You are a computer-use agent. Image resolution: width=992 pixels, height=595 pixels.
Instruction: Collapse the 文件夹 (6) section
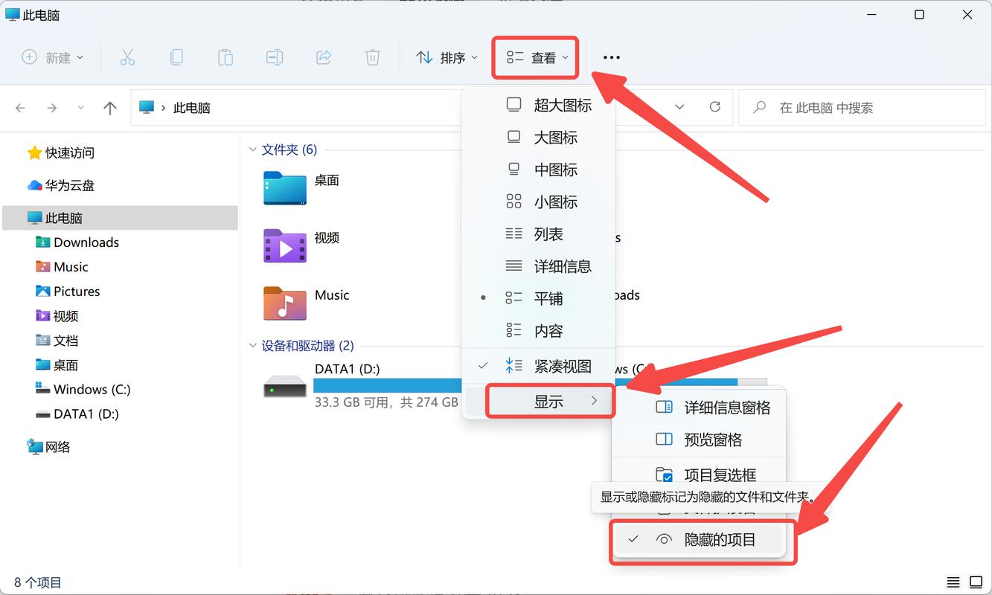pos(253,149)
